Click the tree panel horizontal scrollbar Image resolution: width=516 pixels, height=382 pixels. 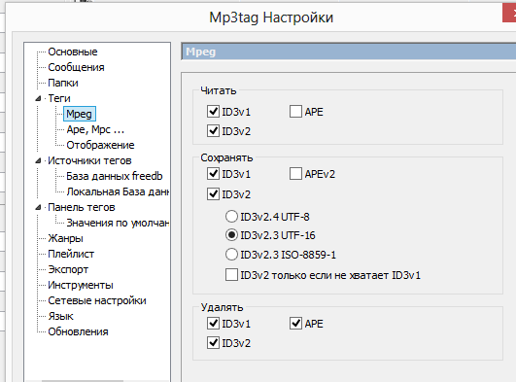[x=83, y=381]
